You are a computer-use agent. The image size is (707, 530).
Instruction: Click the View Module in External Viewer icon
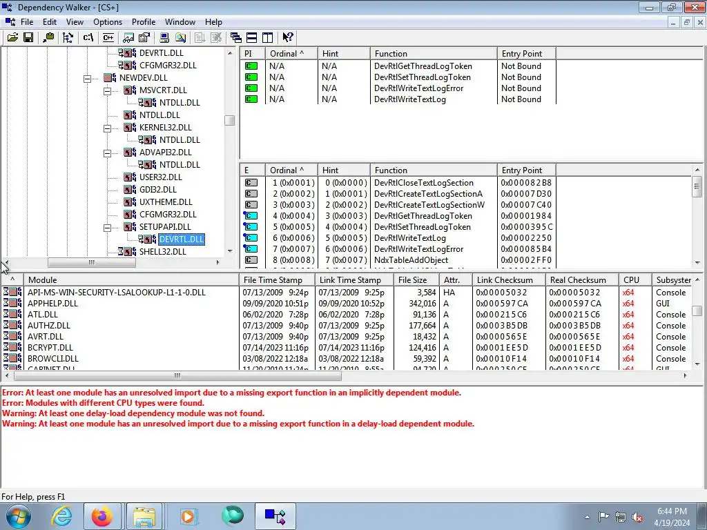tap(128, 37)
